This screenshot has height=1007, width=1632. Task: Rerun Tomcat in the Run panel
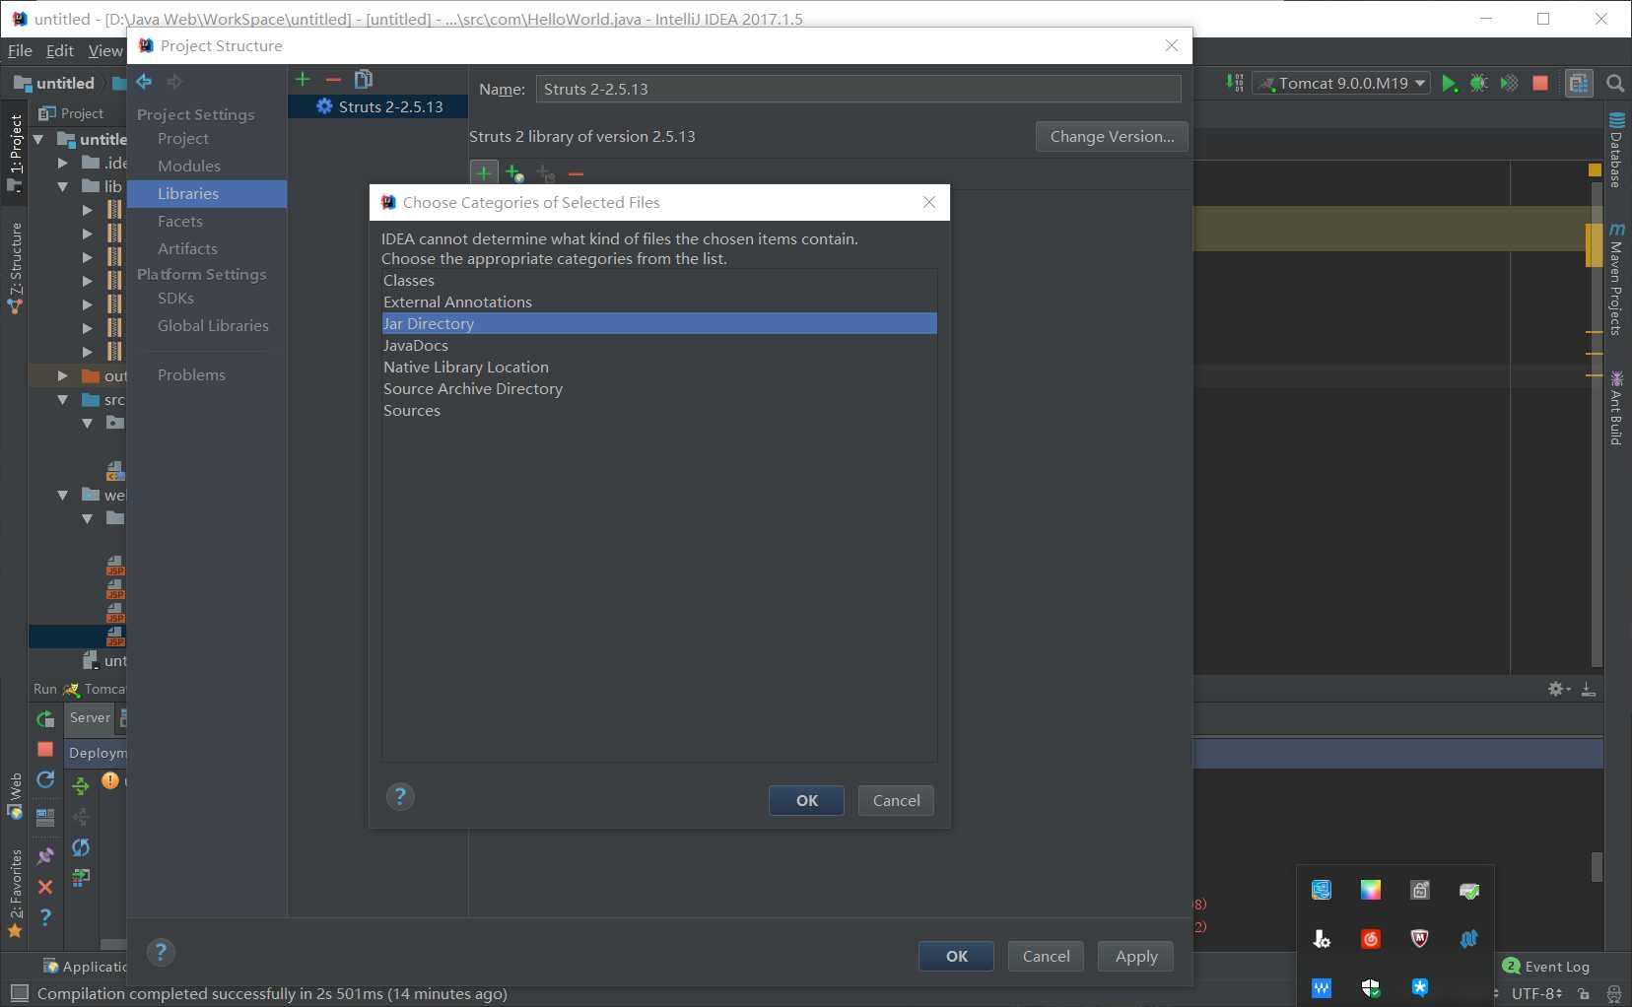click(x=45, y=718)
